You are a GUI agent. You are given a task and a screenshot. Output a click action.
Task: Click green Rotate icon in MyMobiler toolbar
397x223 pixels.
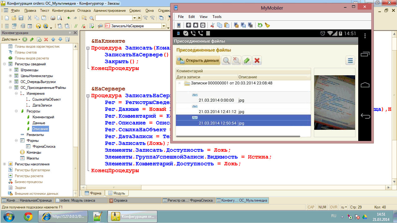260,25
